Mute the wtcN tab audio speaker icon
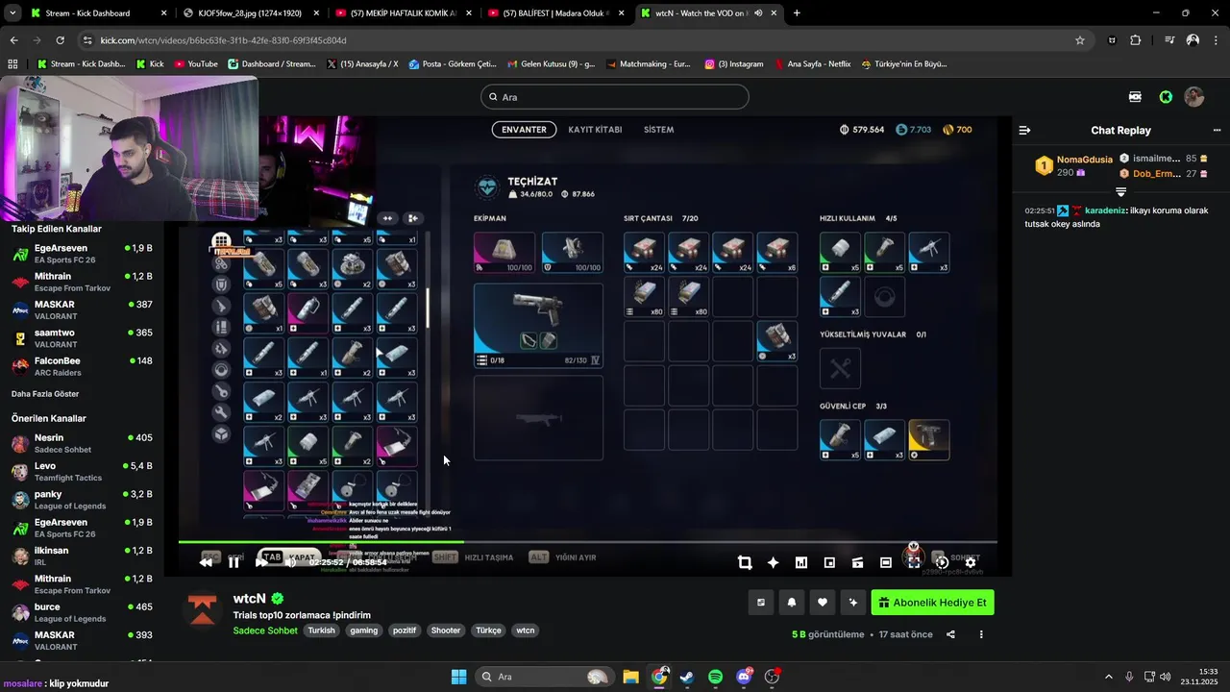This screenshot has width=1230, height=692. click(759, 13)
